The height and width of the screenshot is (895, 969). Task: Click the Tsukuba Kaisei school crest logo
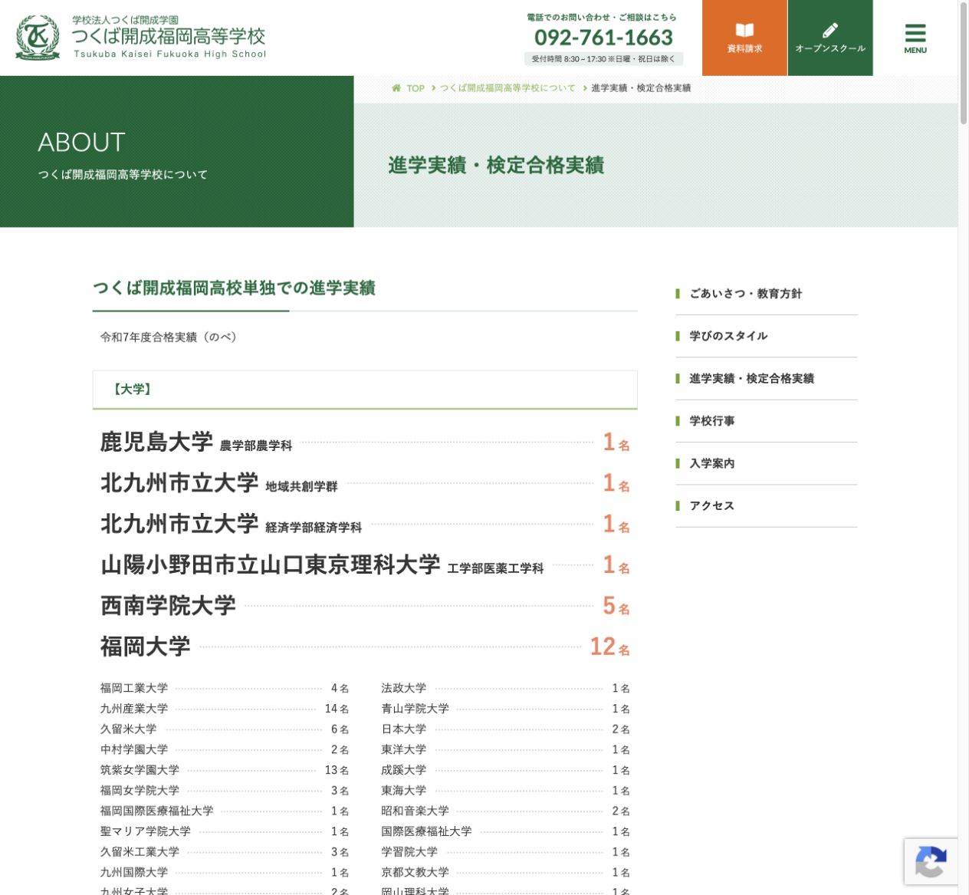pos(38,38)
